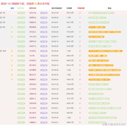The width and height of the screenshot is (127, 127).
Task: Click the first-seal time 09:41:36
Action: tap(55, 13)
